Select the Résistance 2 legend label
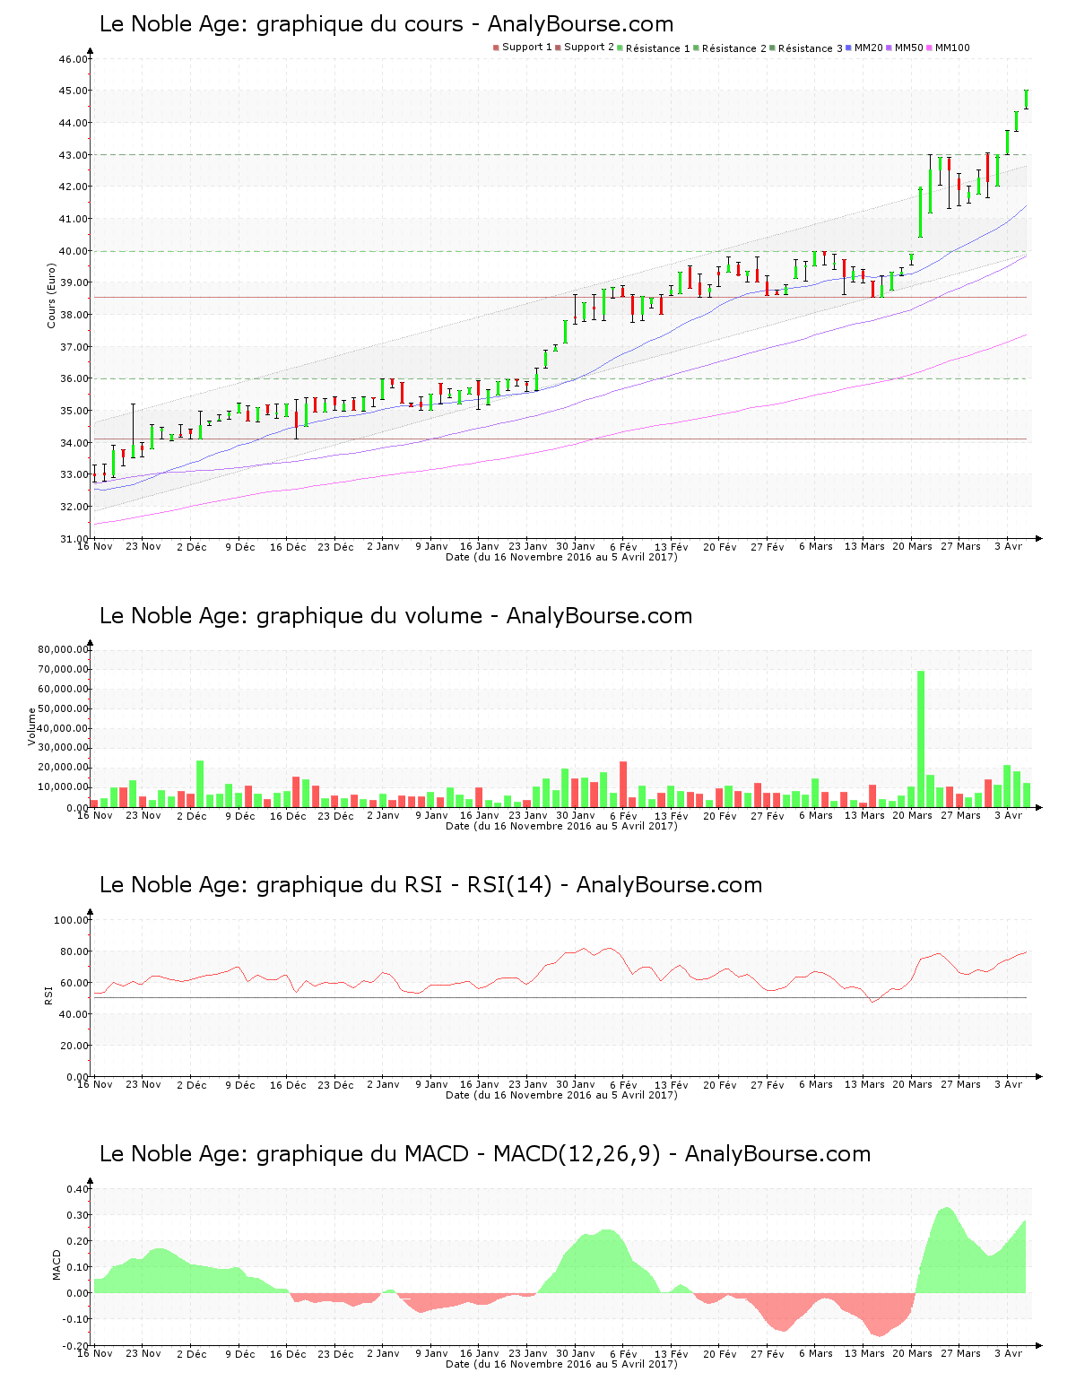 tap(734, 48)
